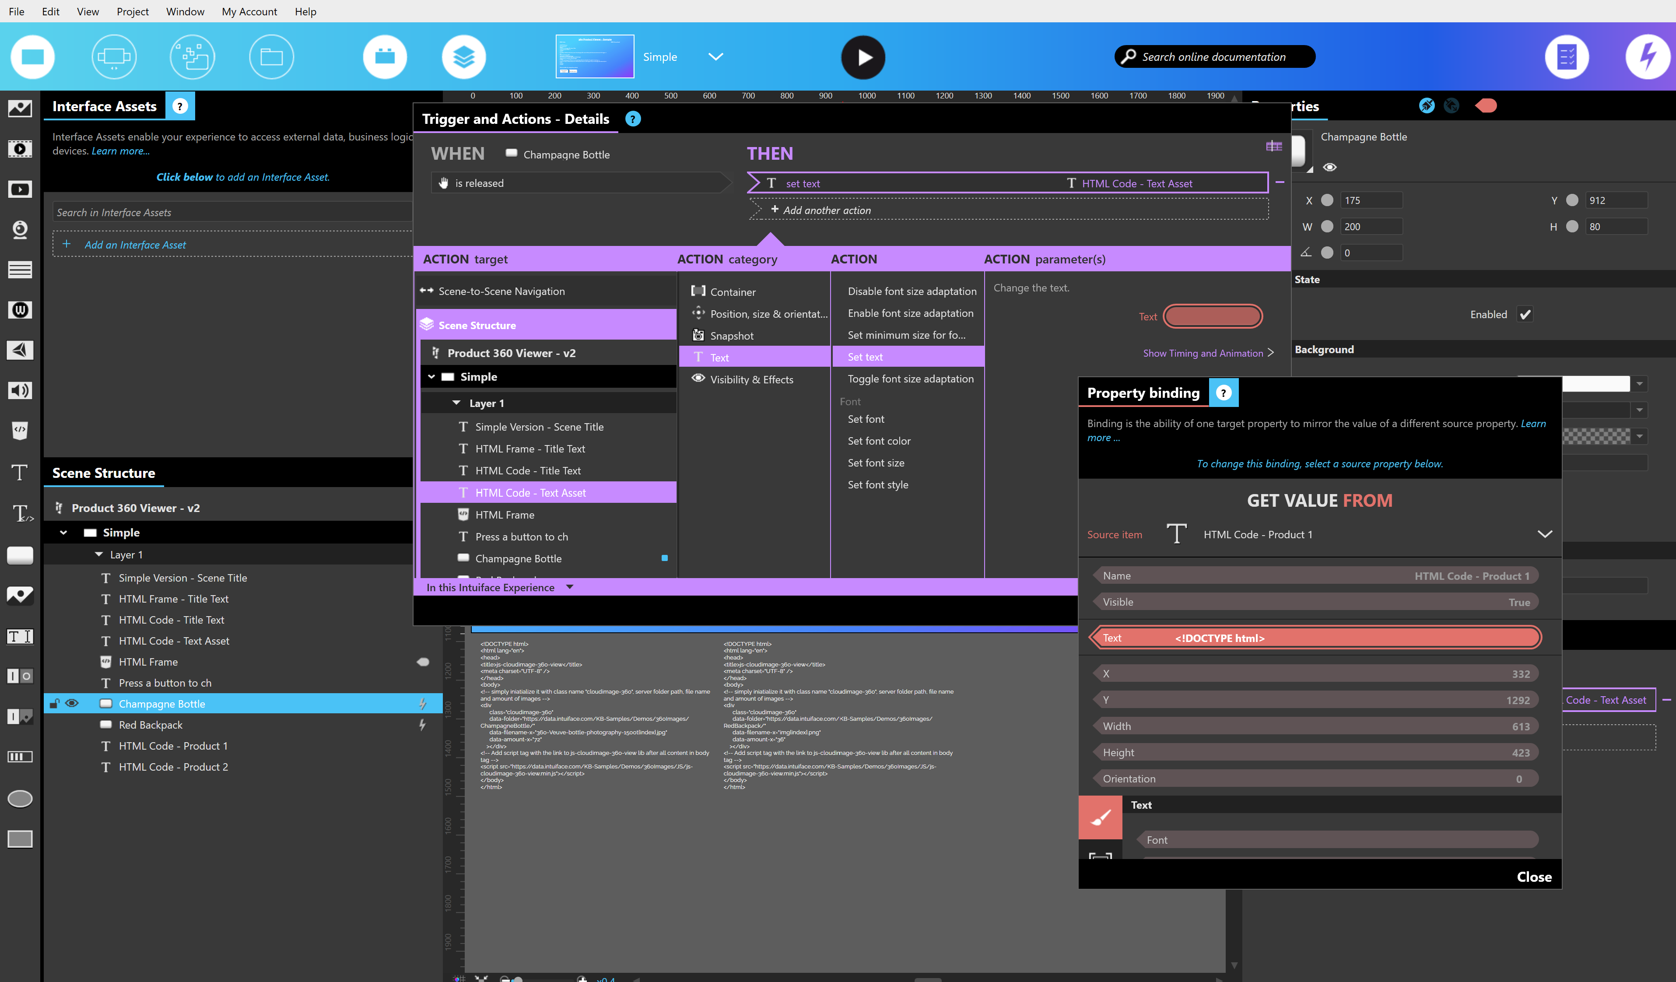Screen dimensions: 1676x982
Task: Open the content folder toolbar button
Action: (271, 57)
